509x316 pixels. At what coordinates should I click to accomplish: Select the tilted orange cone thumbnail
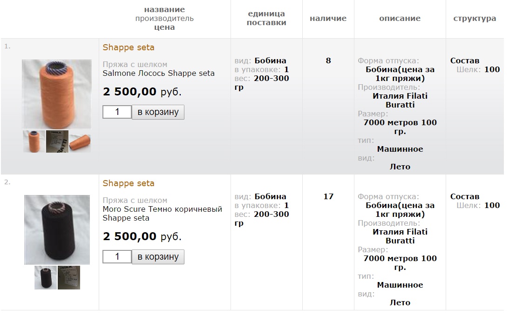point(80,141)
